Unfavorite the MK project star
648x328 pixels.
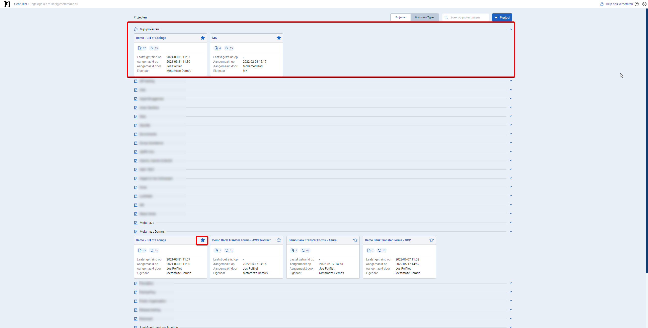[x=279, y=38]
